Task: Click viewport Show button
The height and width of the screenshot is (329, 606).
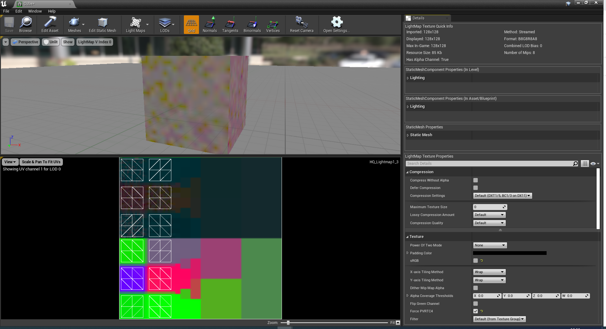Action: coord(68,42)
